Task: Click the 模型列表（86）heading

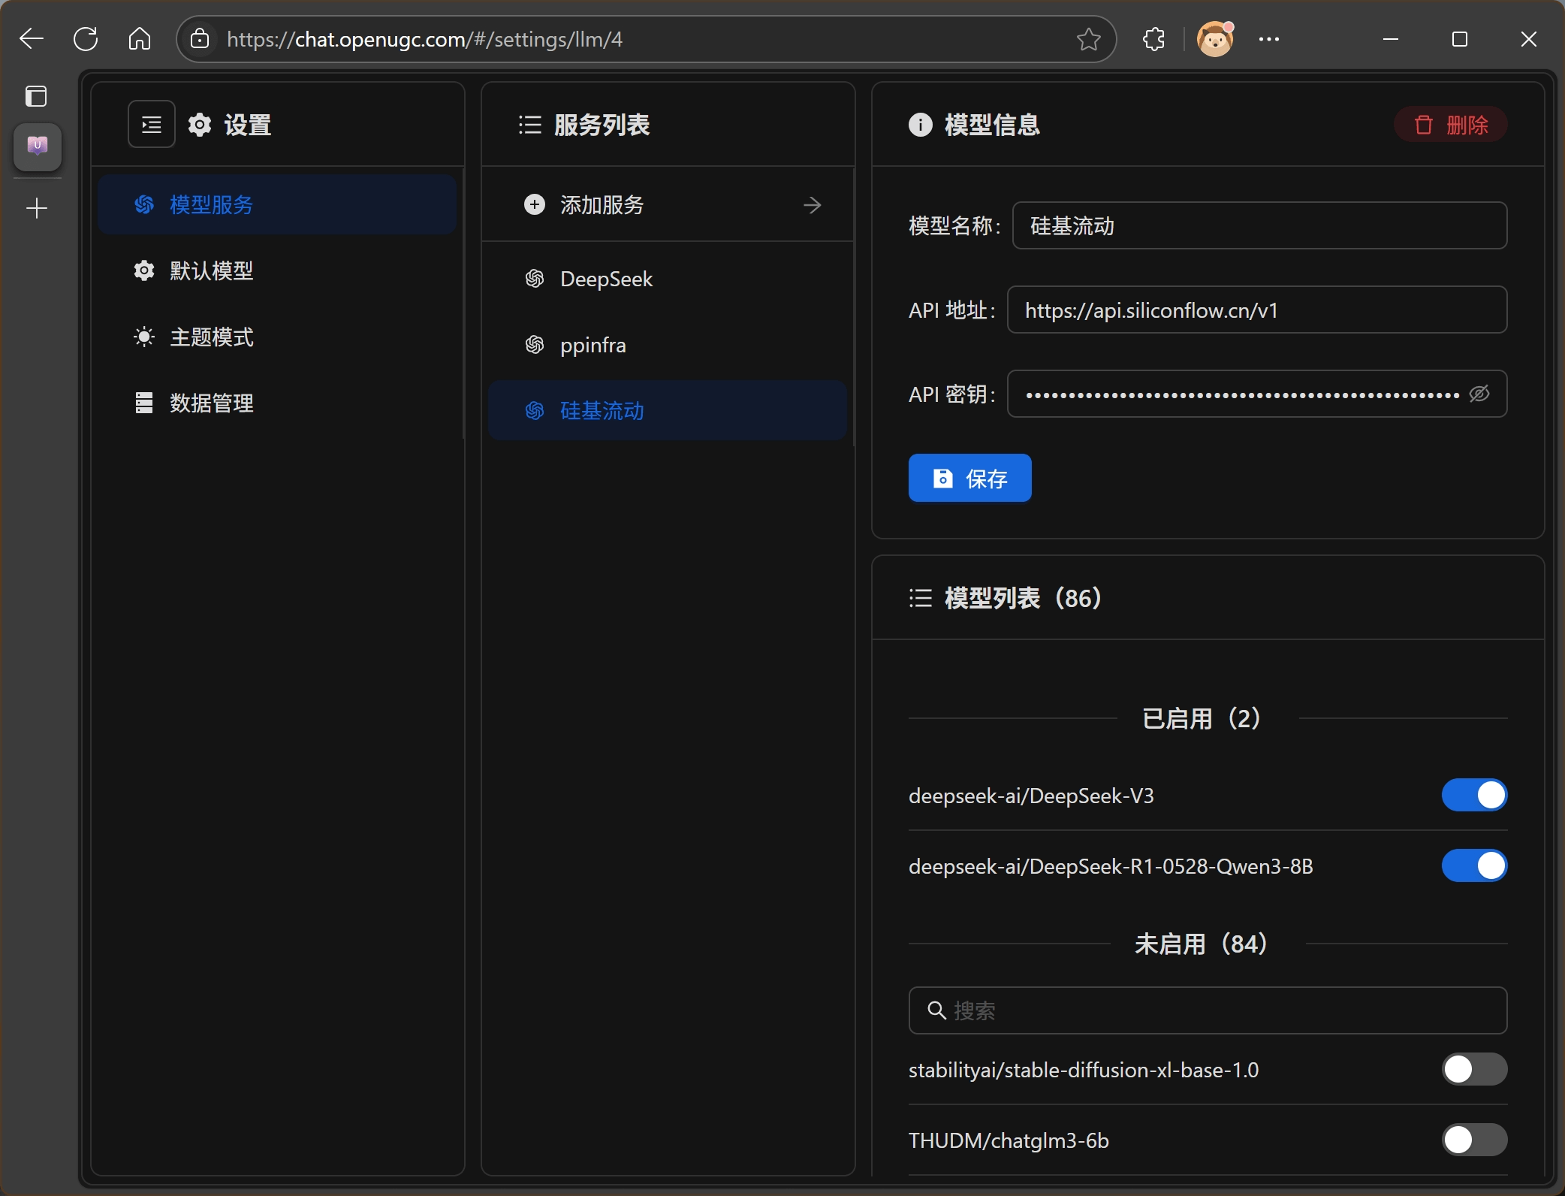Action: [1023, 598]
